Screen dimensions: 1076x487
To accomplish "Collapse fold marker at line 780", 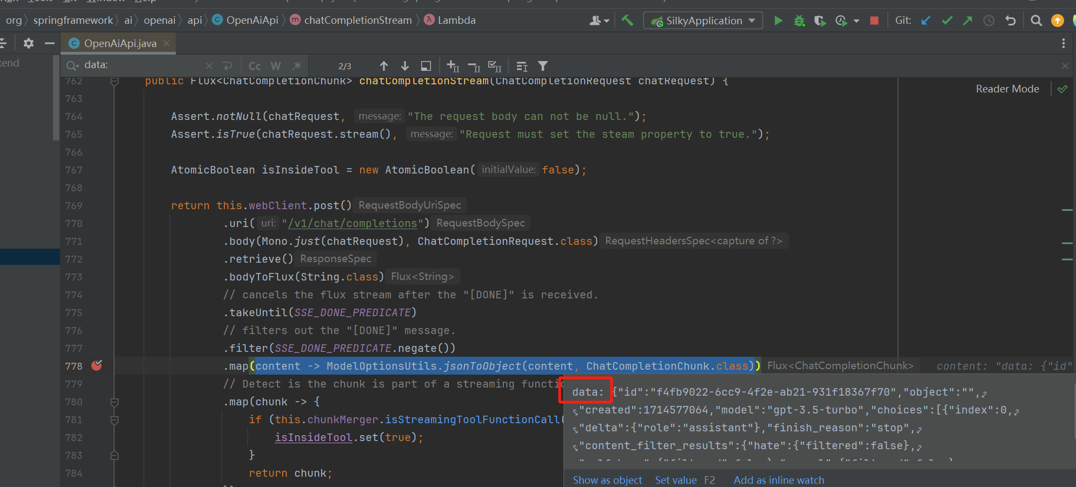I will pyautogui.click(x=115, y=402).
